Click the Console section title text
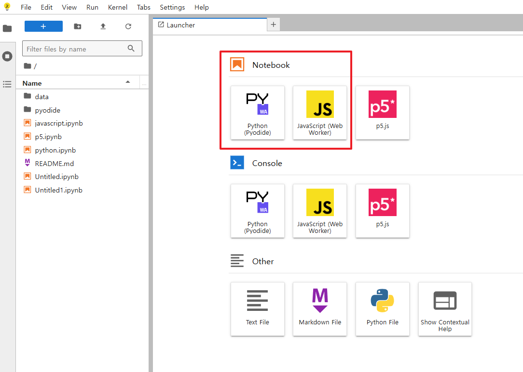 pyautogui.click(x=267, y=163)
